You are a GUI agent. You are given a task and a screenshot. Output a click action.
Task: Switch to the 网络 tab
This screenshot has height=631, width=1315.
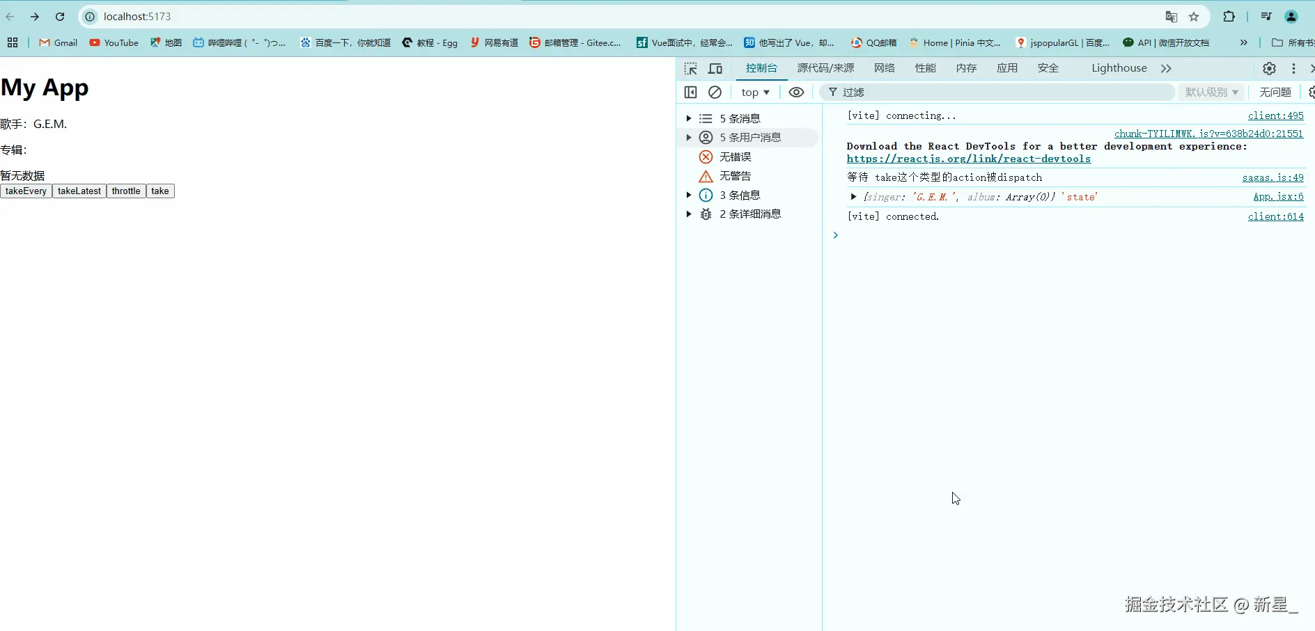885,68
